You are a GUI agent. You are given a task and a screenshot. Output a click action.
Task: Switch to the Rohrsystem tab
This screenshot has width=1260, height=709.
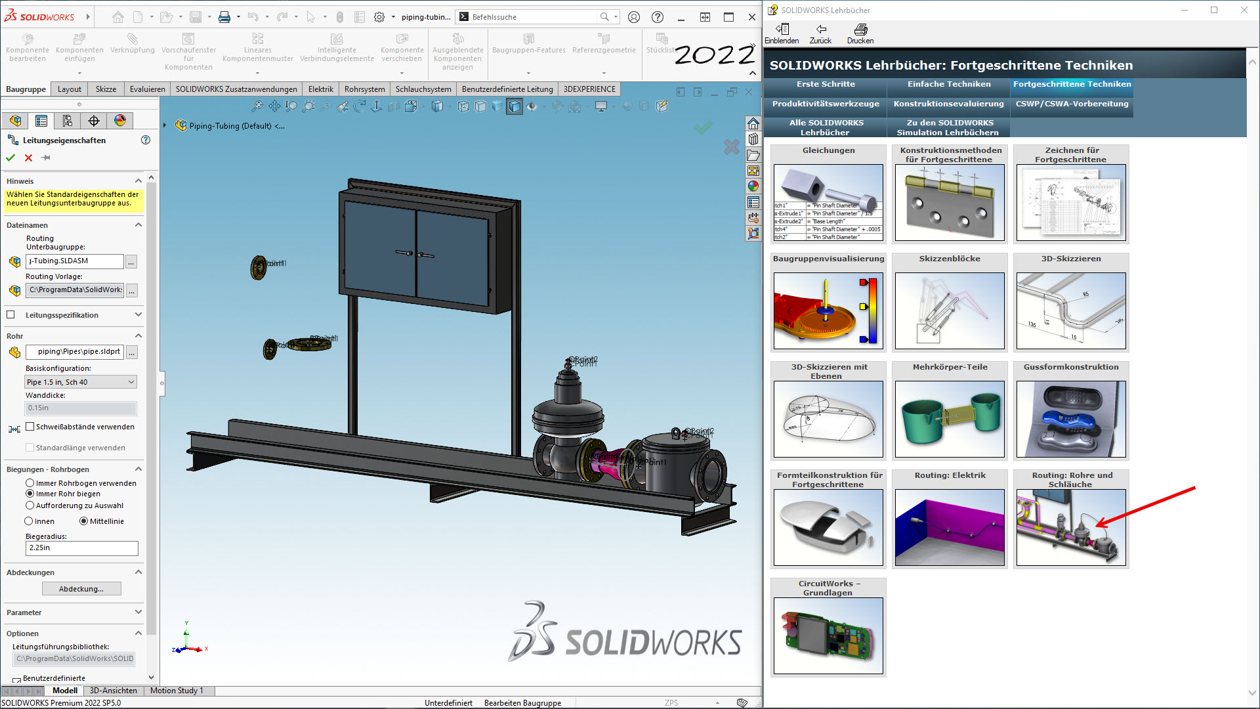[364, 89]
